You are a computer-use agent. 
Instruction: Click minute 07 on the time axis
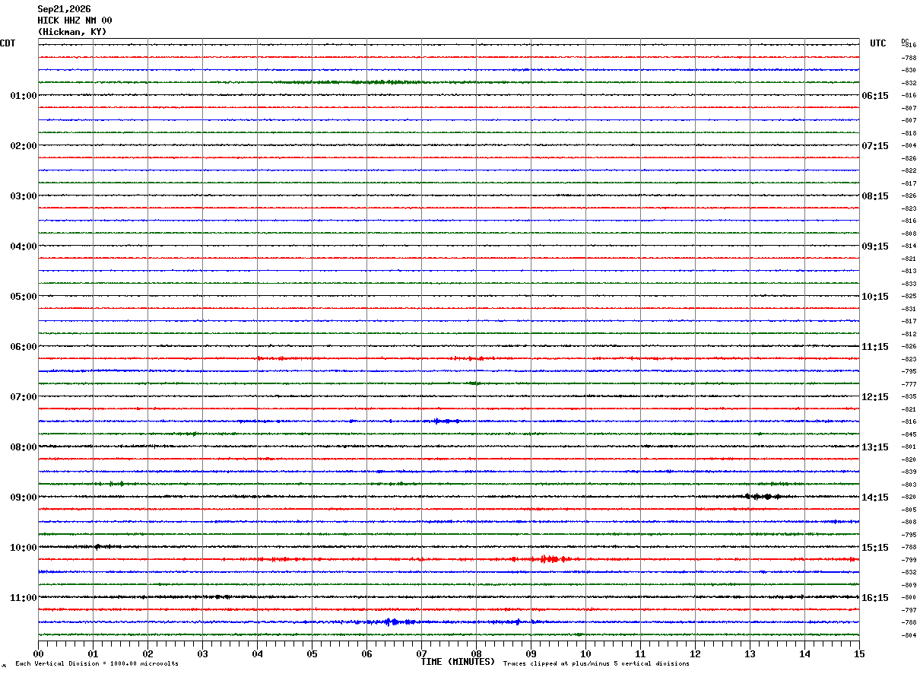tap(421, 653)
